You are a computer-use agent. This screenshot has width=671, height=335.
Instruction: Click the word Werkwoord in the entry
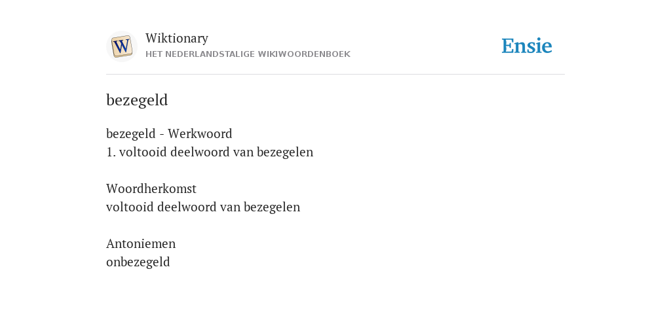click(x=200, y=133)
